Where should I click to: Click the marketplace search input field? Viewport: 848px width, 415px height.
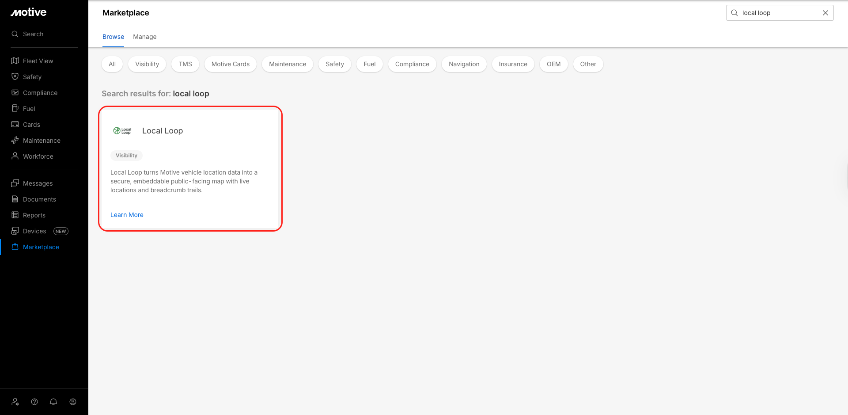(780, 13)
